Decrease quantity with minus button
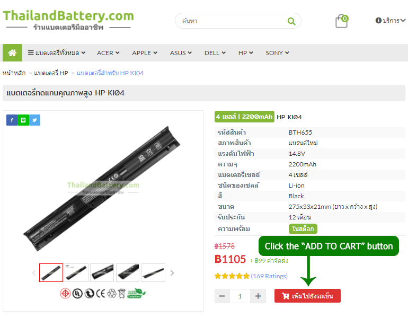The width and height of the screenshot is (408, 318). click(222, 296)
